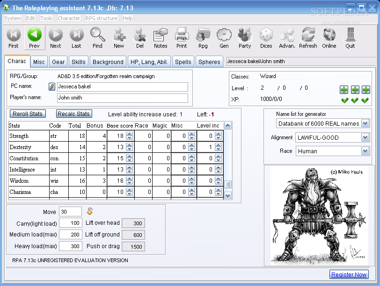Image resolution: width=380 pixels, height=286 pixels.
Task: Create a New character
Action: point(119,38)
